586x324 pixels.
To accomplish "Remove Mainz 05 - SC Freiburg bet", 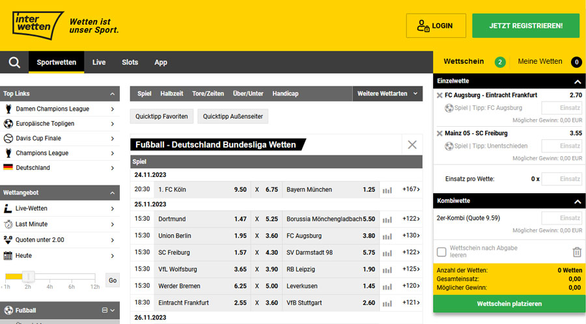I will tap(439, 133).
